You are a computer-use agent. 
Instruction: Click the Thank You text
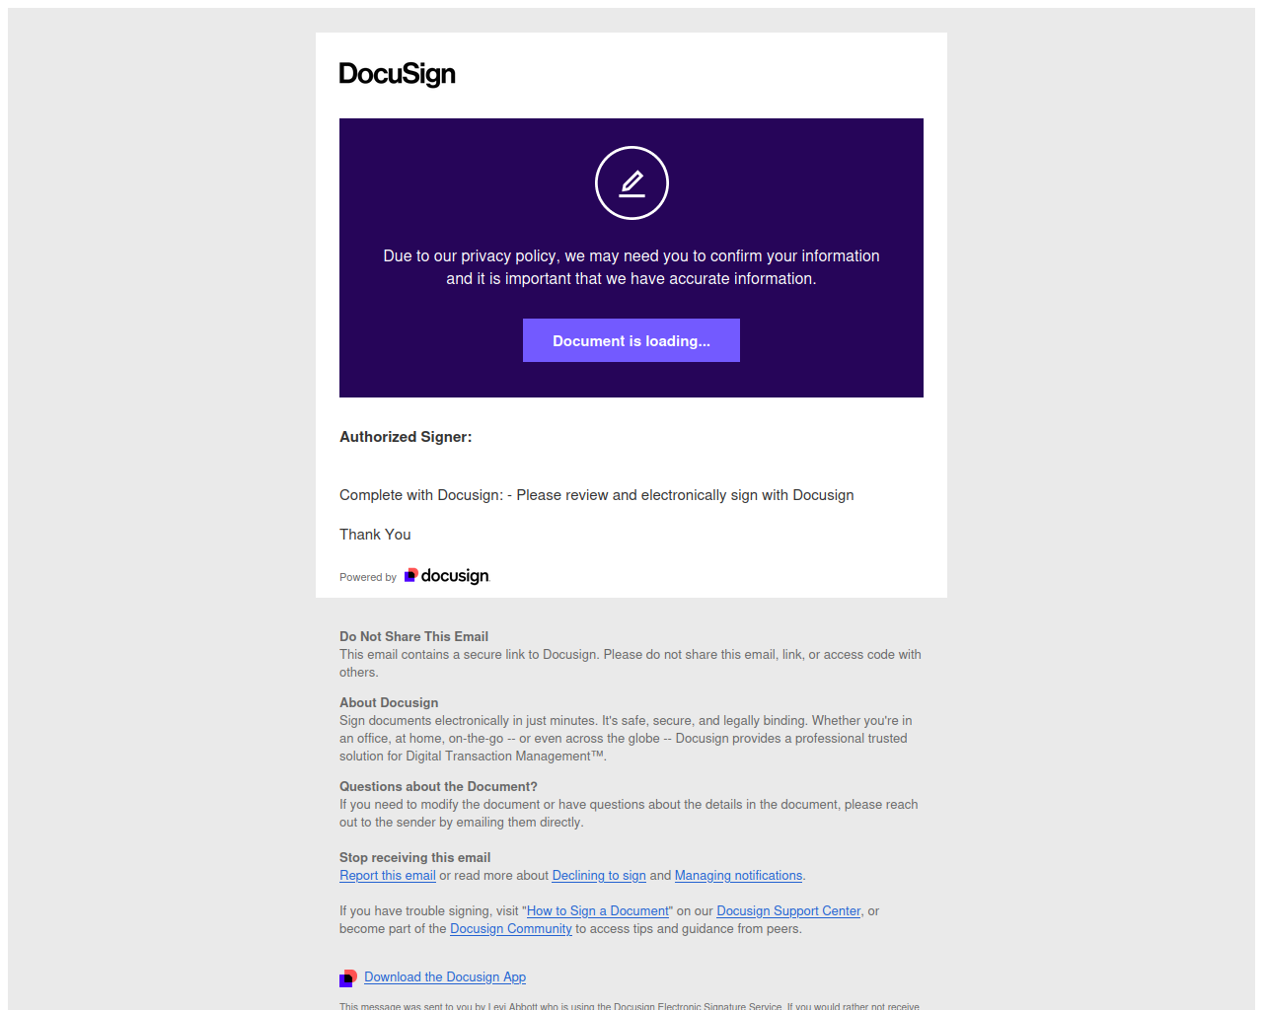click(x=375, y=535)
